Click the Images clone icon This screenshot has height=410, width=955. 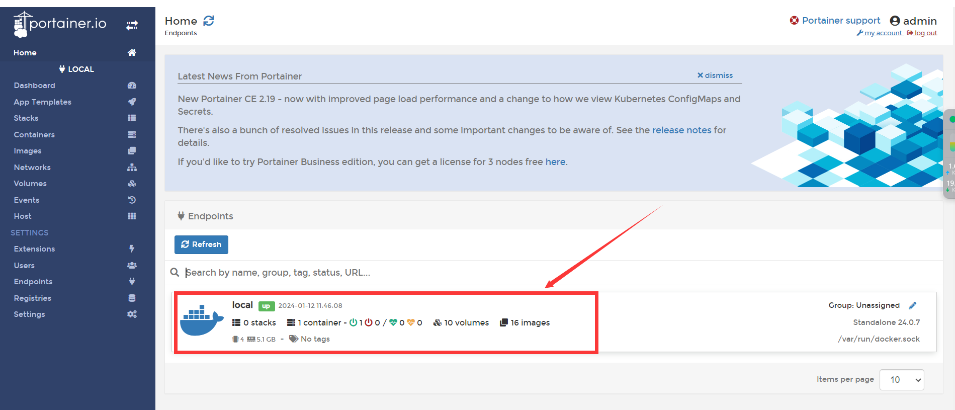tap(132, 150)
